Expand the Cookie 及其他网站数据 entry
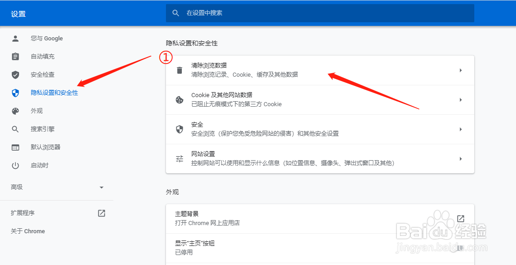This screenshot has width=516, height=265. point(461,99)
